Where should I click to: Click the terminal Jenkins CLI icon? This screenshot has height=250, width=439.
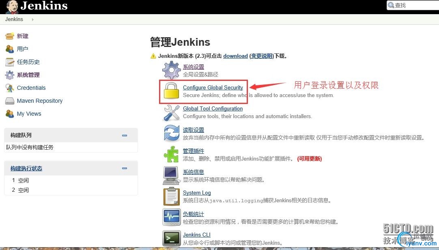pyautogui.click(x=171, y=238)
